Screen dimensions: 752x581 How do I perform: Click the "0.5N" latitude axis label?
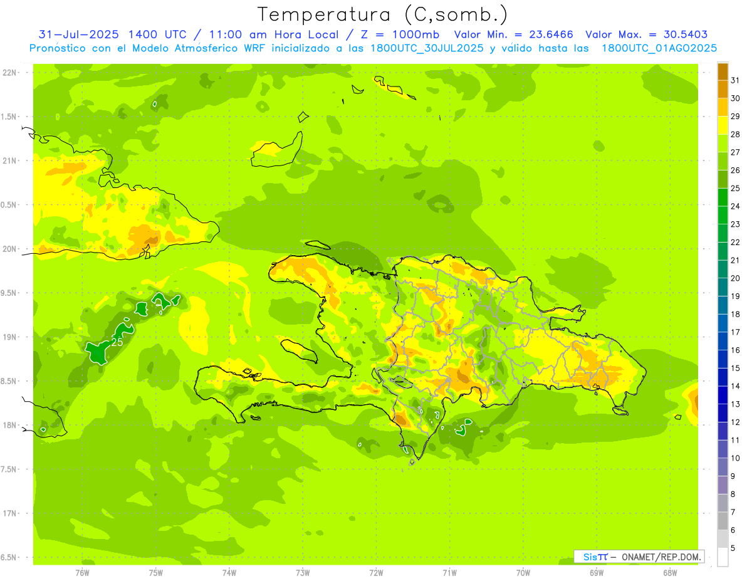click(9, 205)
